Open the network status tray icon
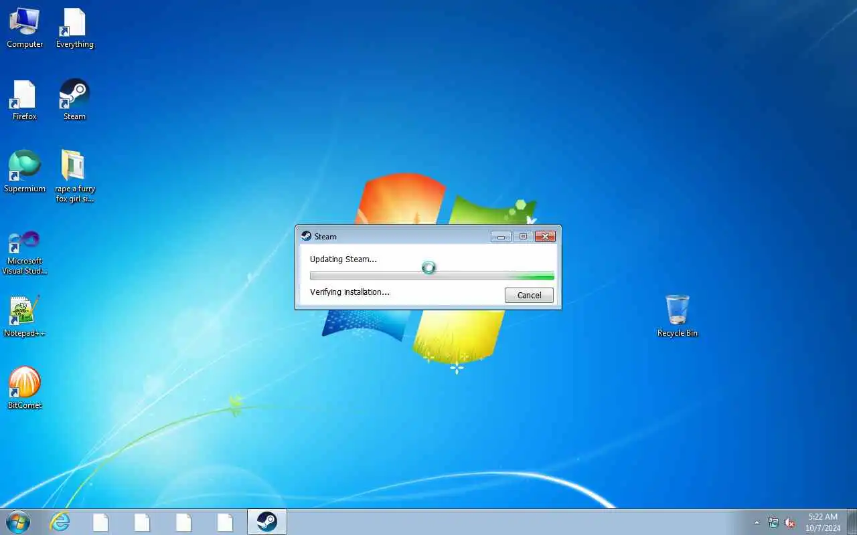Viewport: 857px width, 535px height. pyautogui.click(x=773, y=523)
